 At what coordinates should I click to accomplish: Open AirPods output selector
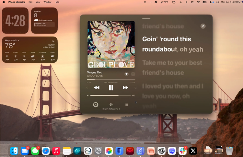[x=111, y=105]
